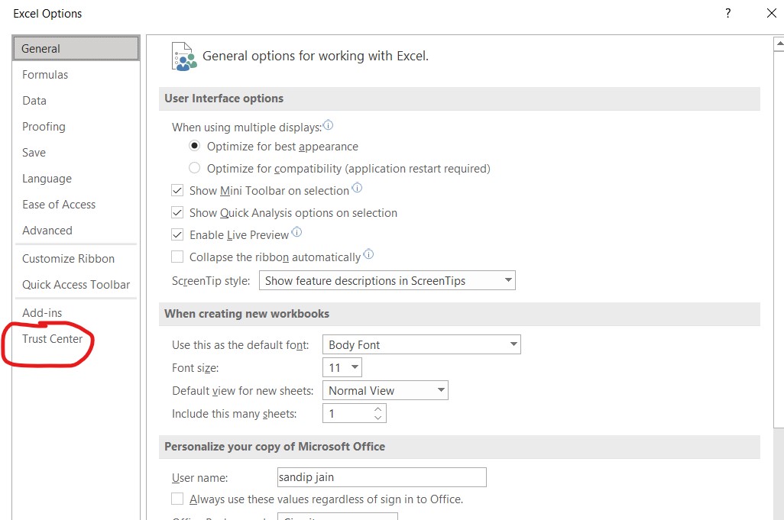Select the Advanced options page
Image resolution: width=784 pixels, height=520 pixels.
[x=47, y=230]
